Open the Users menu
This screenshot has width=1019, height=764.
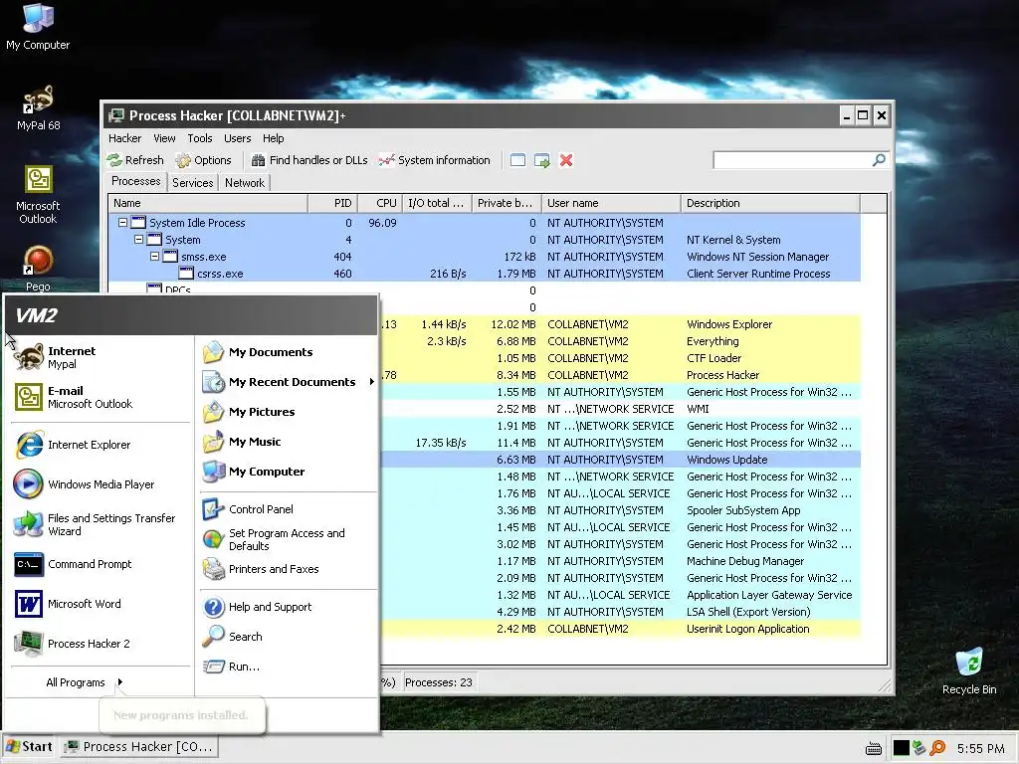pyautogui.click(x=237, y=138)
